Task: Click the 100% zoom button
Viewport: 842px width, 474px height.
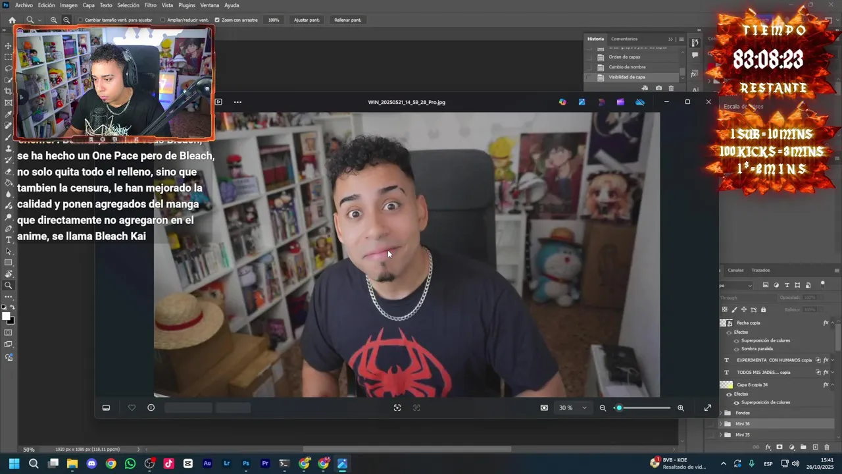Action: 274,20
